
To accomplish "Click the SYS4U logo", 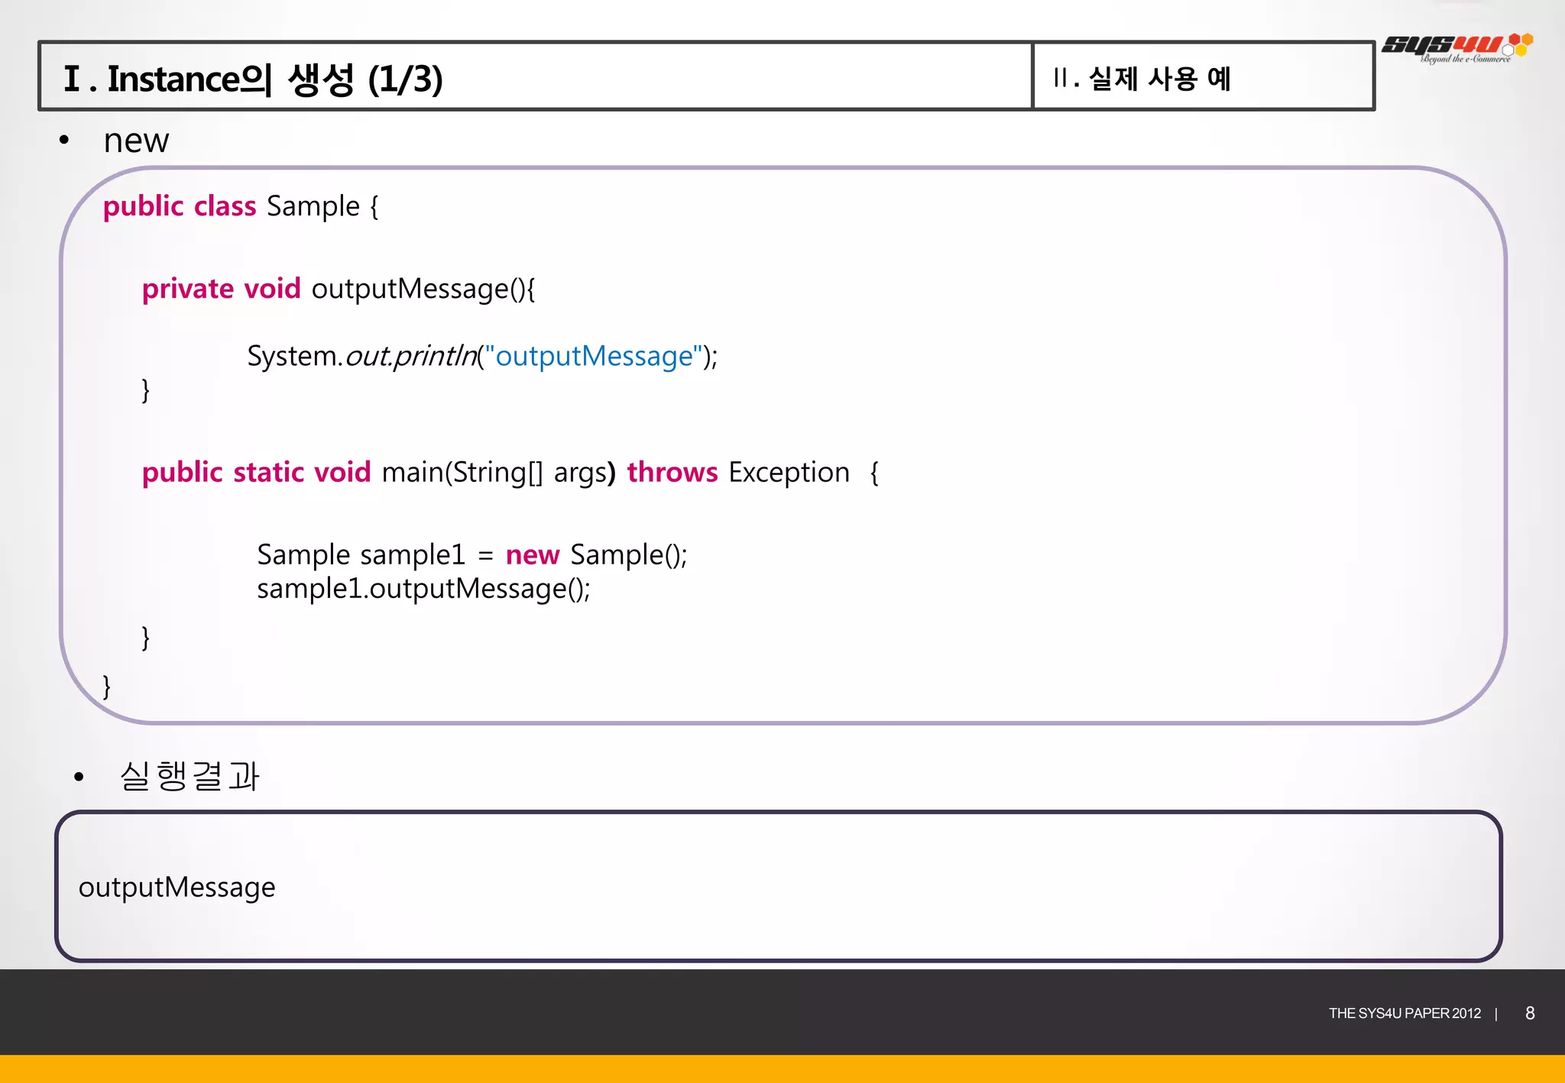I will (1457, 47).
